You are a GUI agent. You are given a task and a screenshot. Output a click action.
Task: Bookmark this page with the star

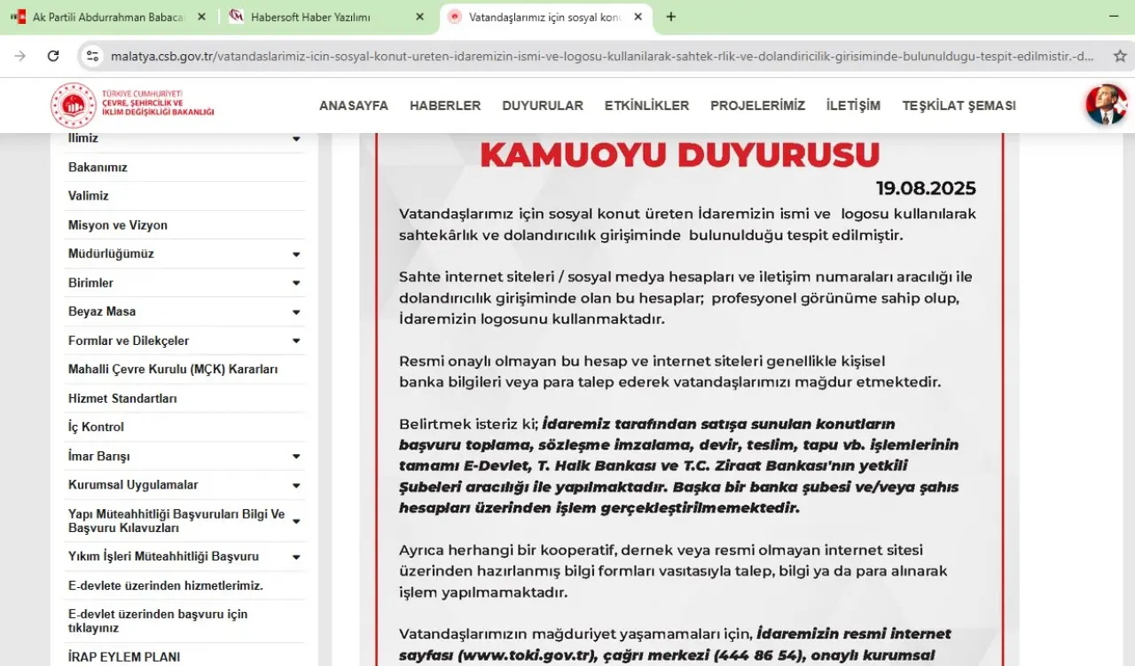[1120, 56]
